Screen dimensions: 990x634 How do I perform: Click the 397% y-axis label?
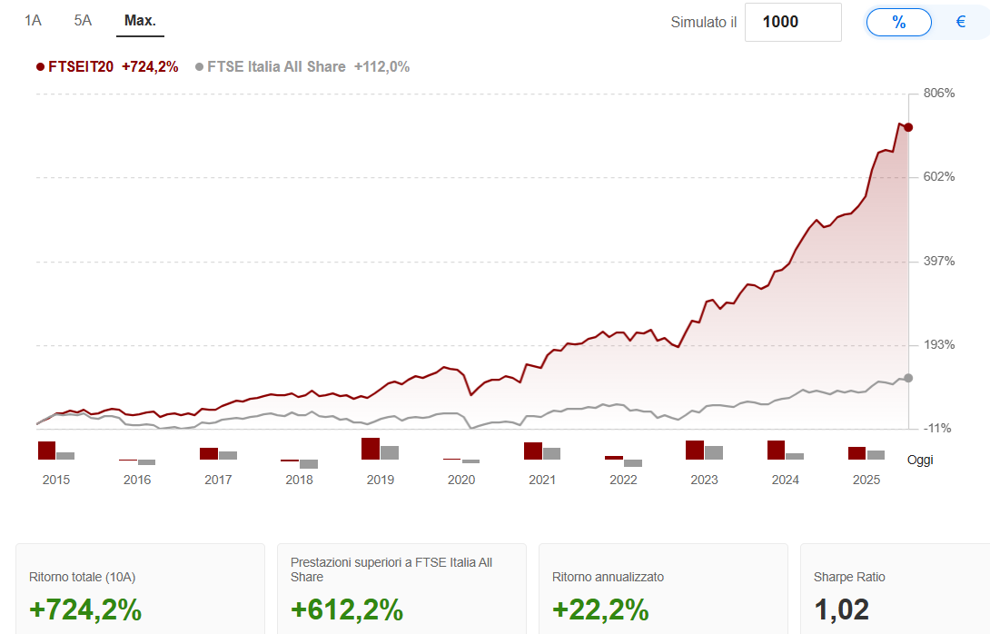pos(939,262)
